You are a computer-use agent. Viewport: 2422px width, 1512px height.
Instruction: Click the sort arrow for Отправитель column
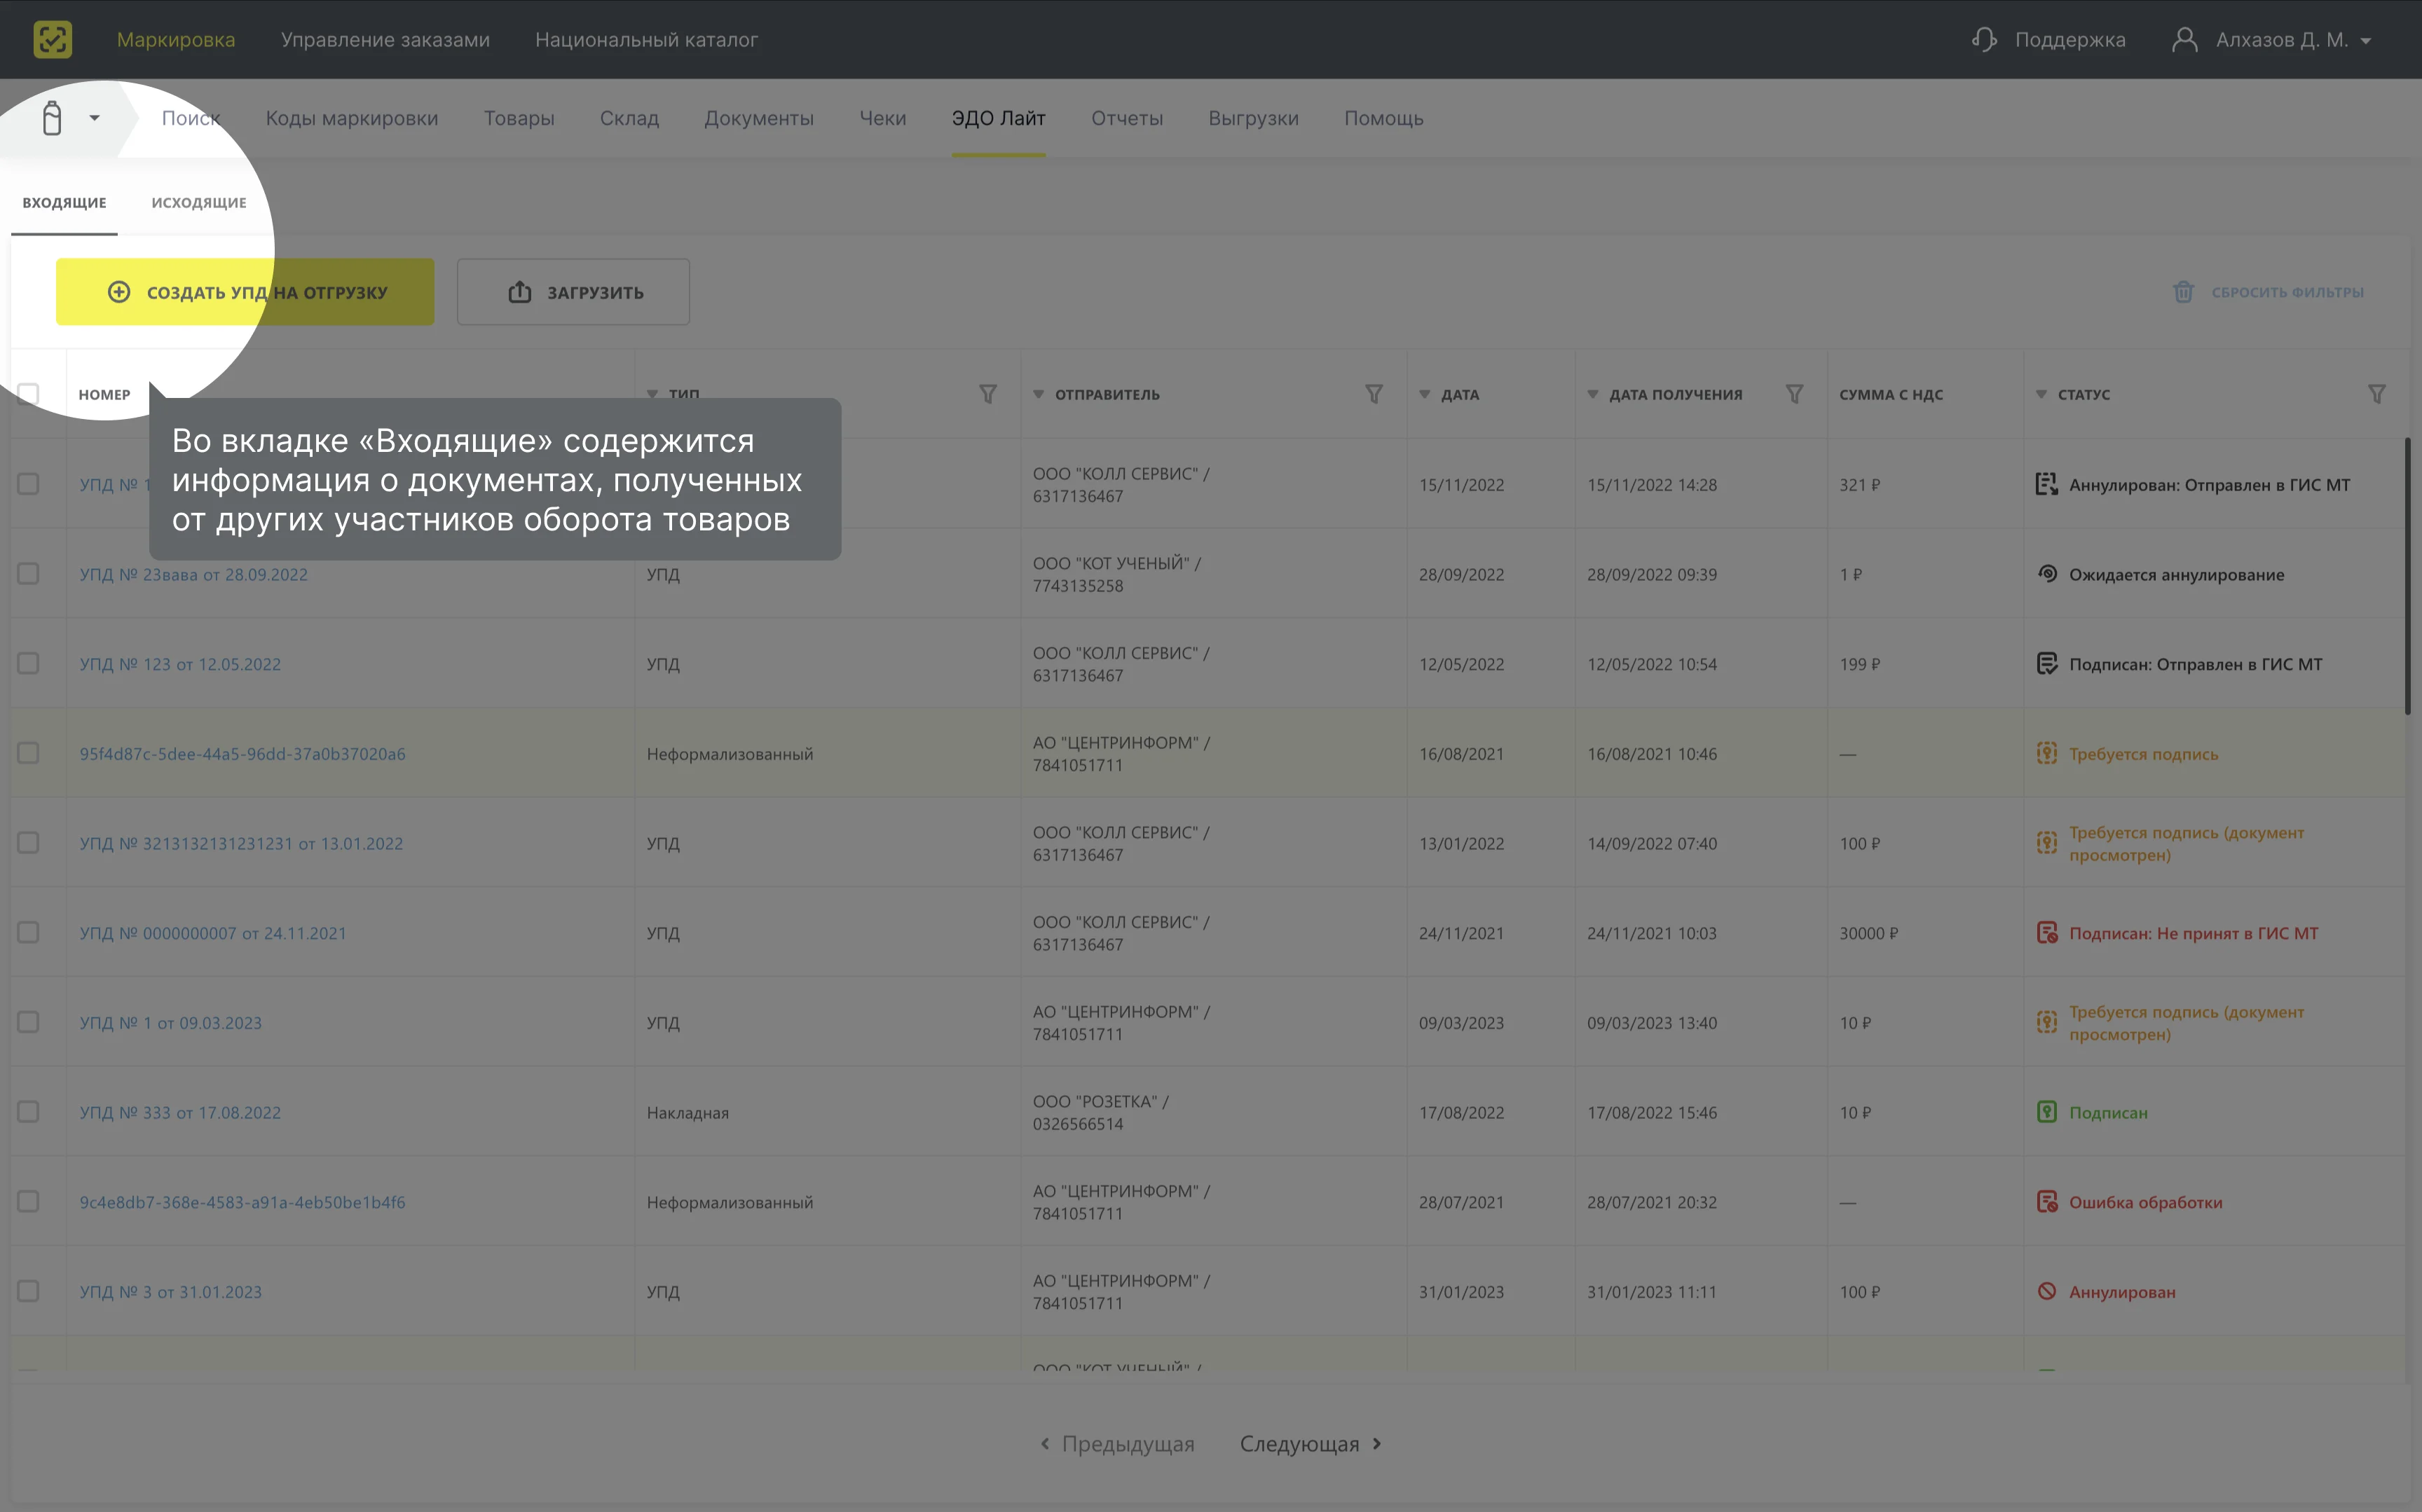pos(1038,394)
